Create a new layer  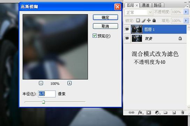174,113
